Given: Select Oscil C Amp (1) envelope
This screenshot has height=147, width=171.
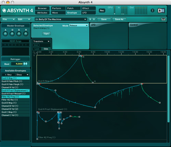Looking at the screenshot, I should coord(15,112).
